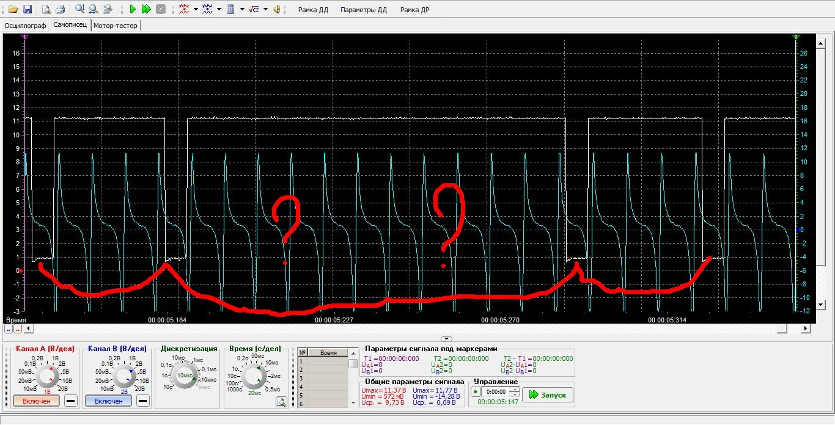835x425 pixels.
Task: Click the down arrow of the Время table scrollbar
Action: (x=353, y=403)
